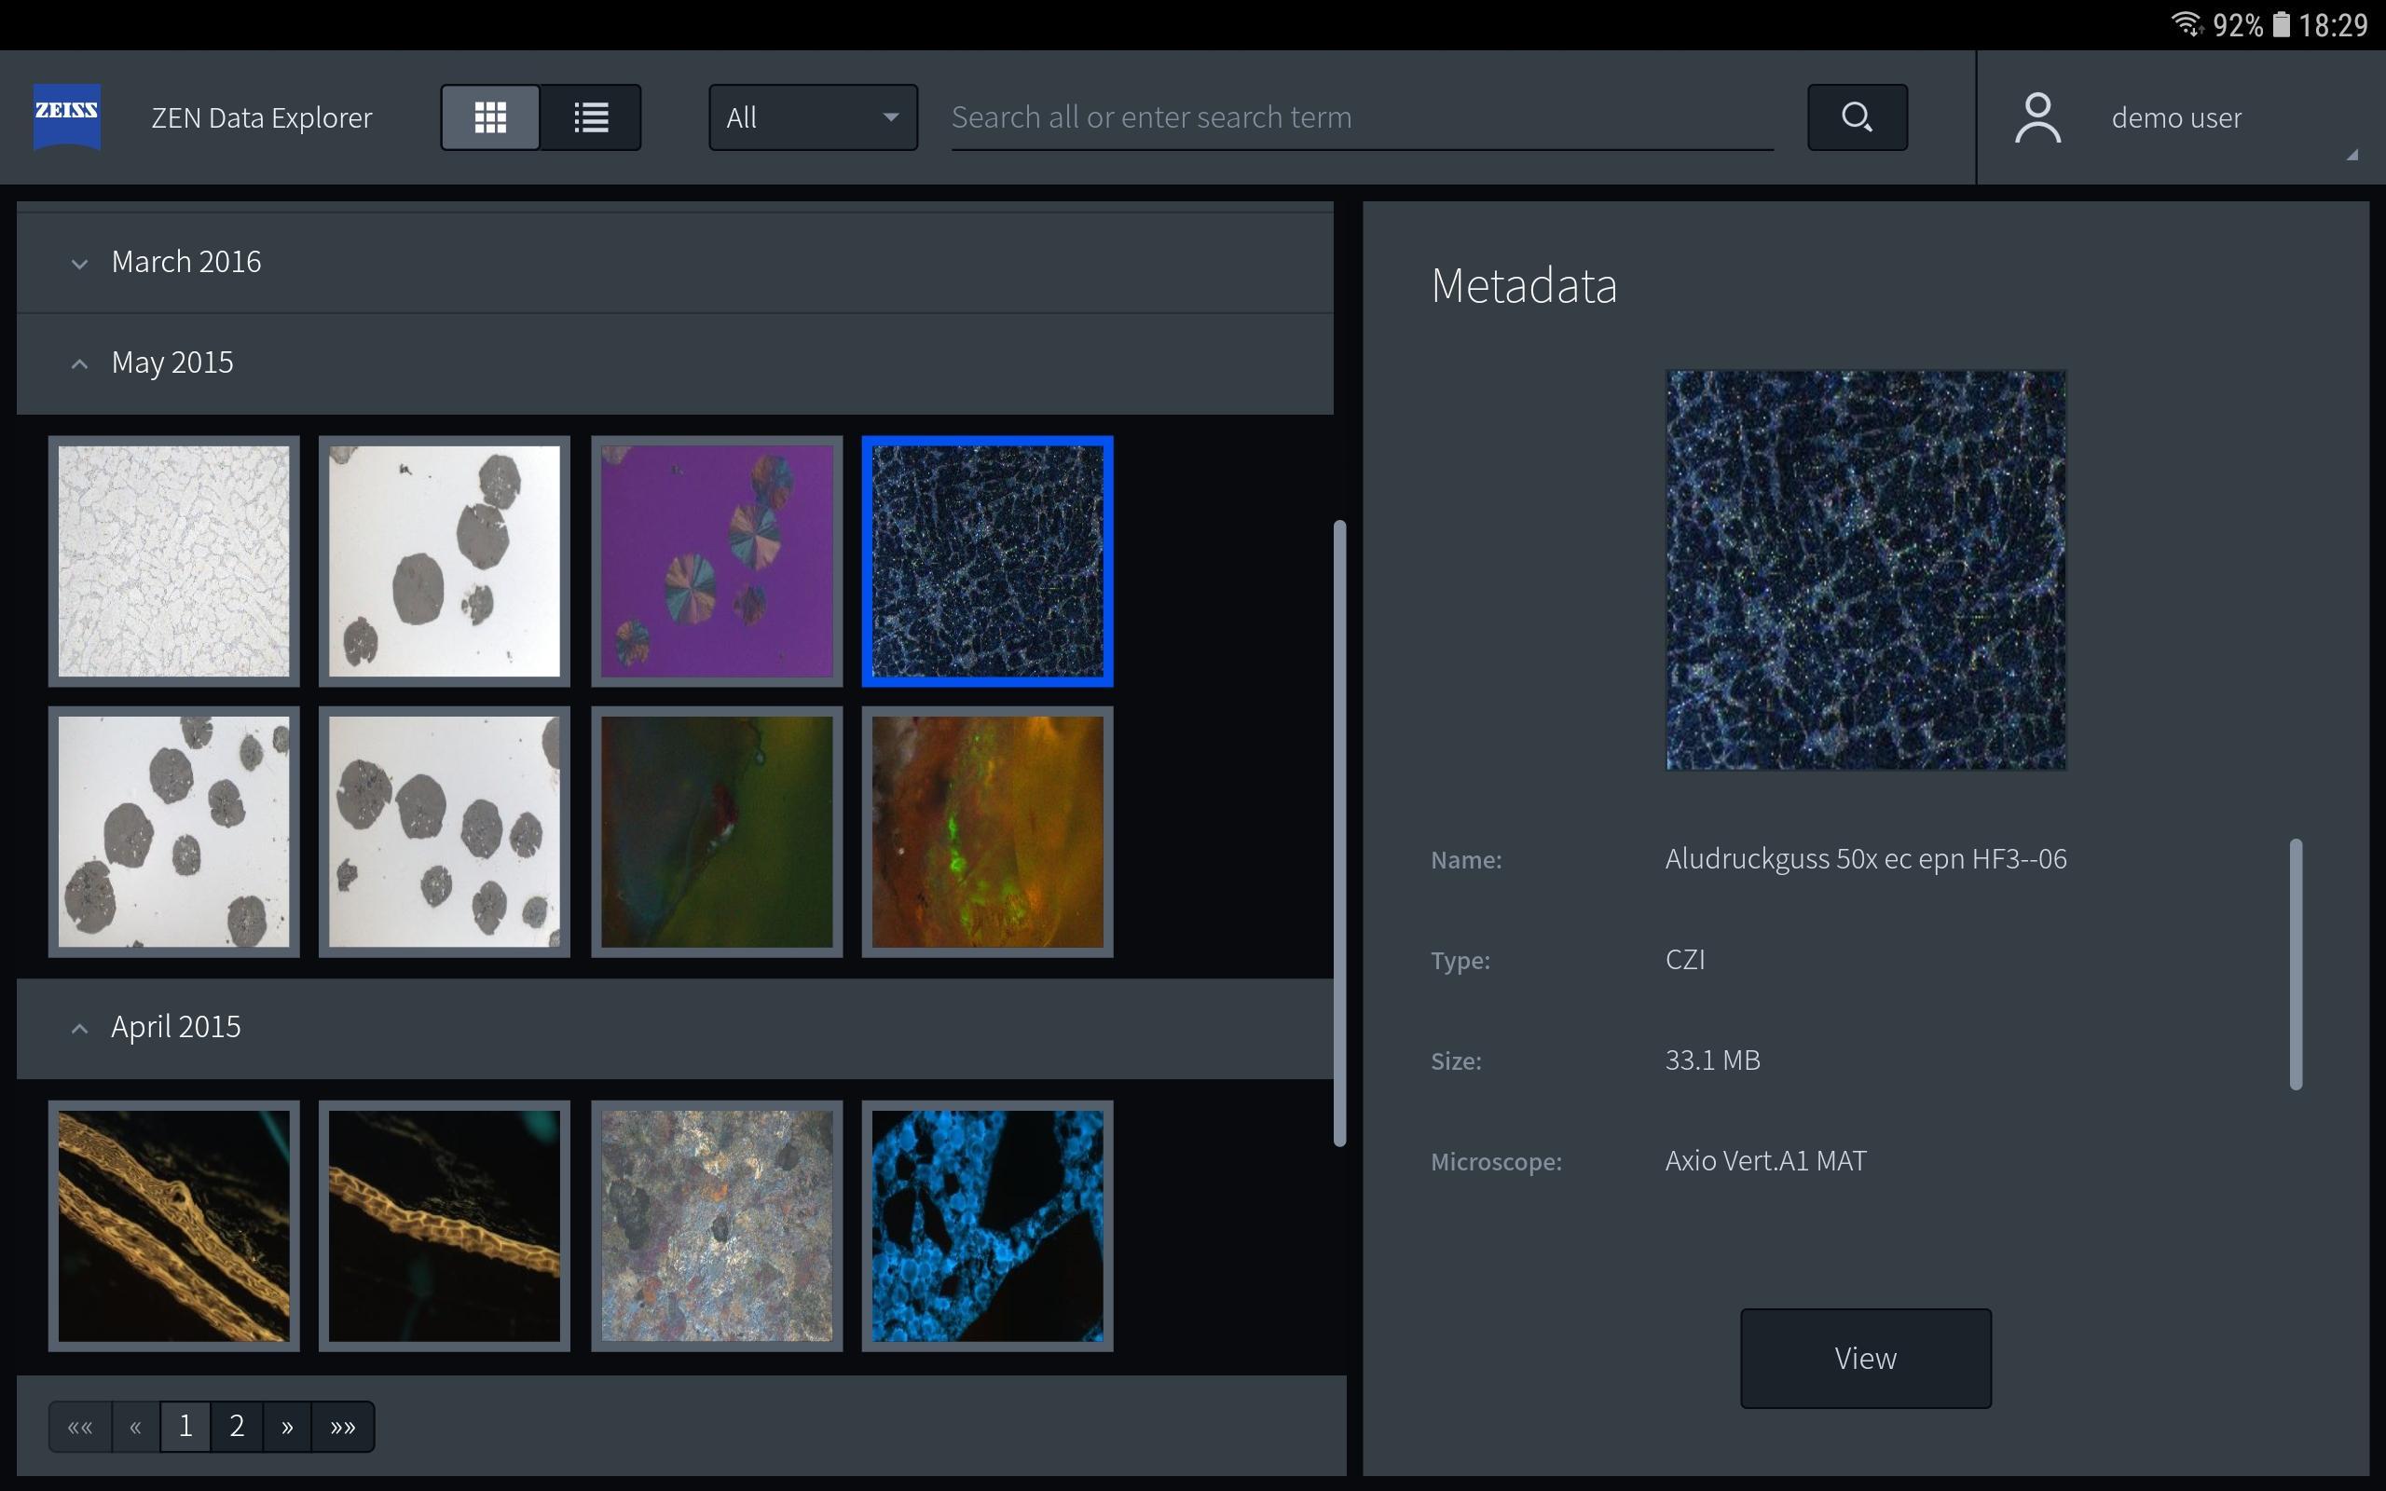Click the ZEISS logo icon

pyautogui.click(x=67, y=116)
